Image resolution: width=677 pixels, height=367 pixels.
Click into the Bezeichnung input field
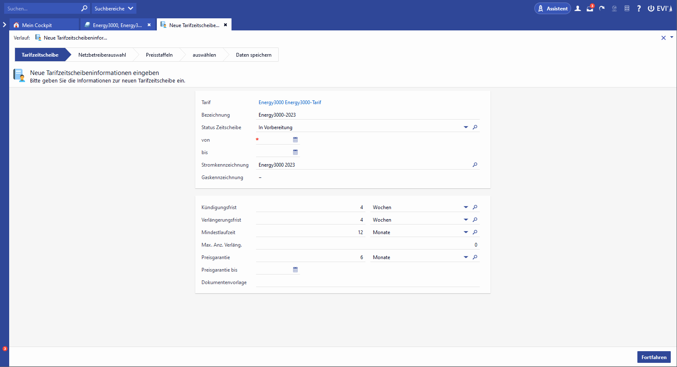[x=367, y=115]
